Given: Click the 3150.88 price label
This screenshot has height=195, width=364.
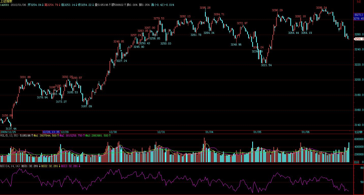Looking at the screenshot, I should click(7, 115).
